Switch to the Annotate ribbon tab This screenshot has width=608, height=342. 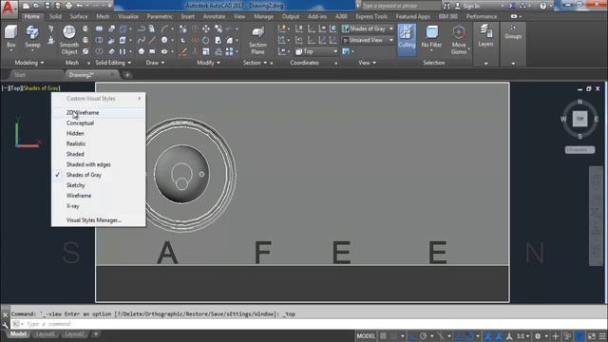coord(214,16)
